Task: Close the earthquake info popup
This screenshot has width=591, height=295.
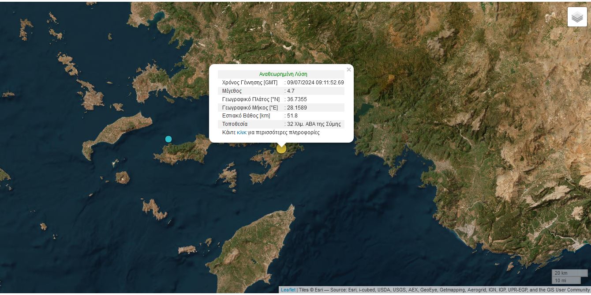Action: coord(348,70)
